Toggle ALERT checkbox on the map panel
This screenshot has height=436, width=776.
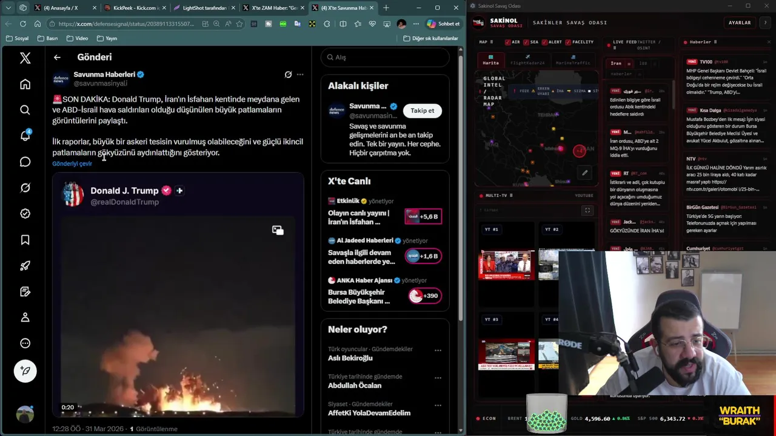point(544,42)
